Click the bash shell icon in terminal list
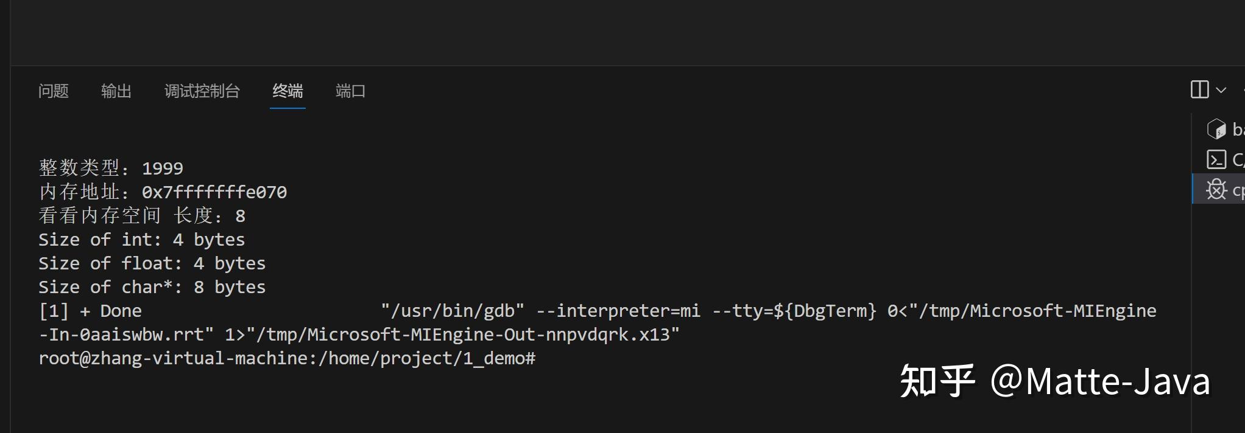Image resolution: width=1245 pixels, height=433 pixels. pos(1217,130)
